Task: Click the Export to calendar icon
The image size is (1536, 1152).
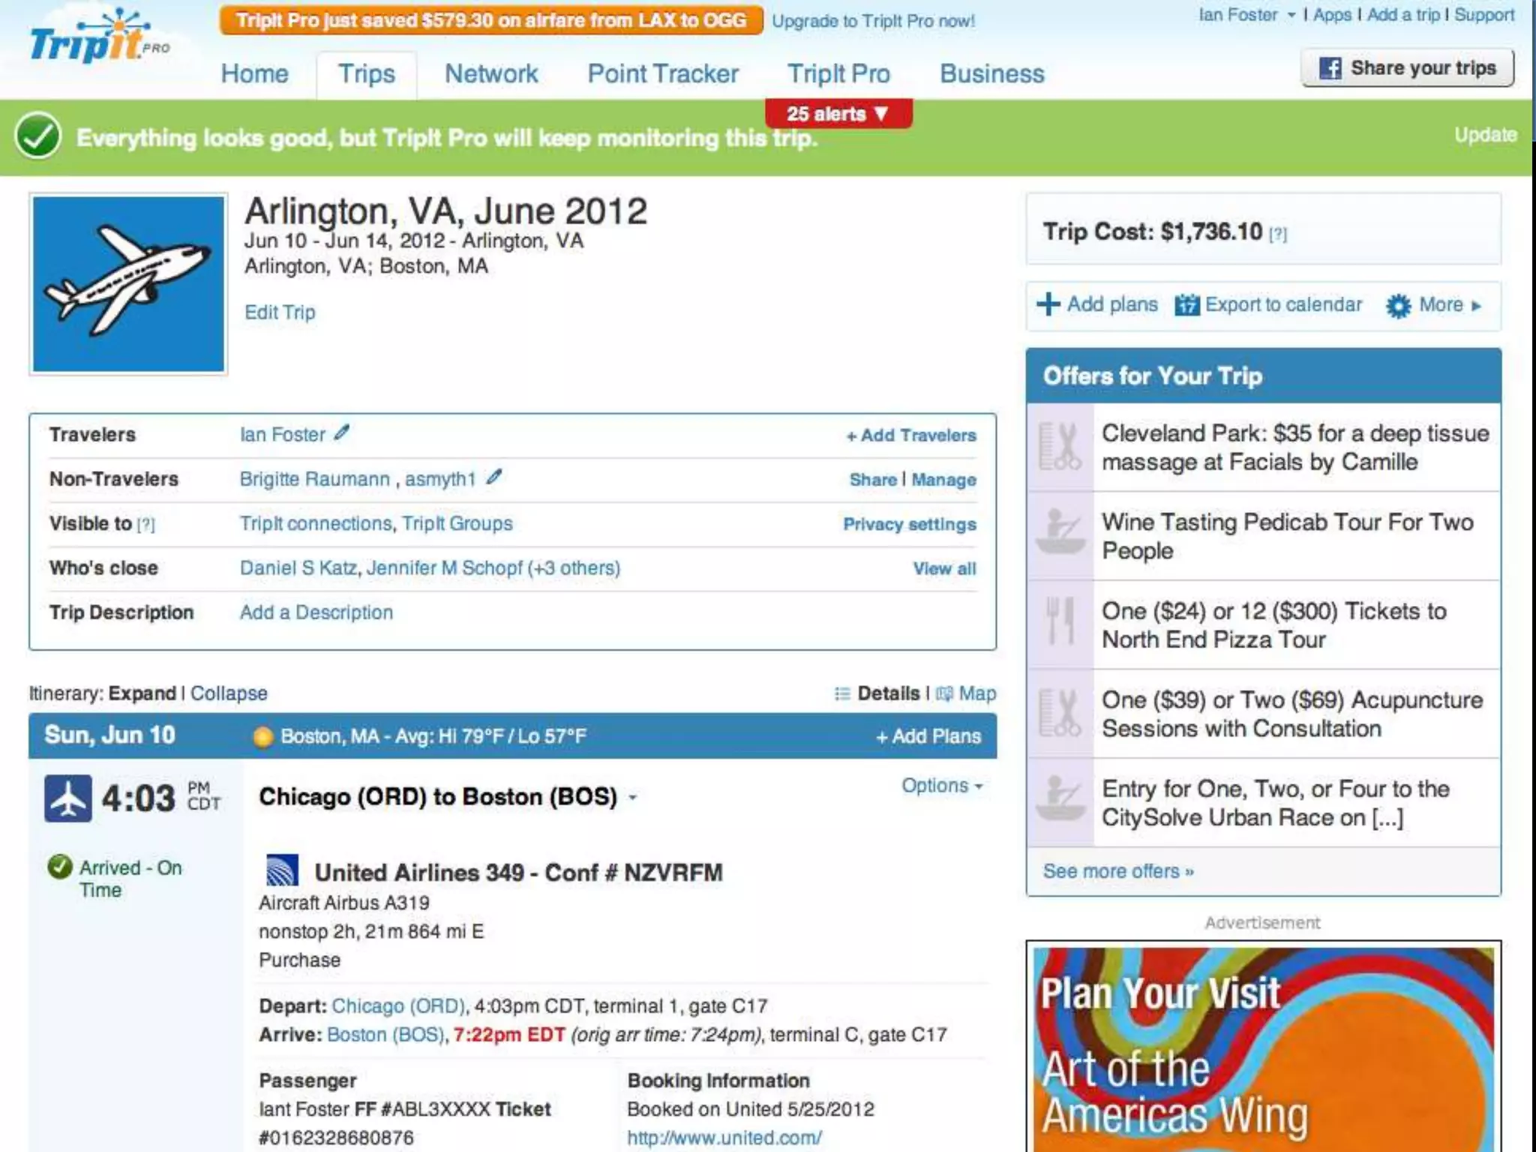Action: [x=1186, y=305]
